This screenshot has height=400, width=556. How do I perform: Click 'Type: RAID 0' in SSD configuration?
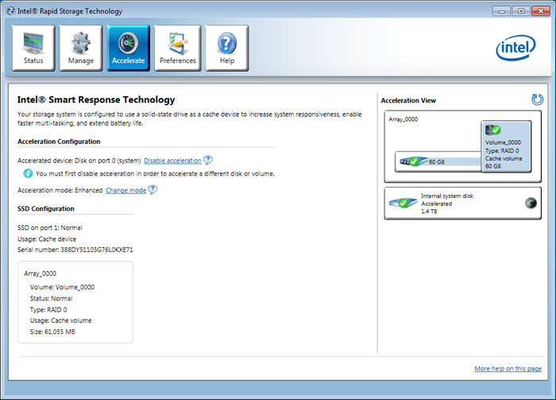[48, 310]
